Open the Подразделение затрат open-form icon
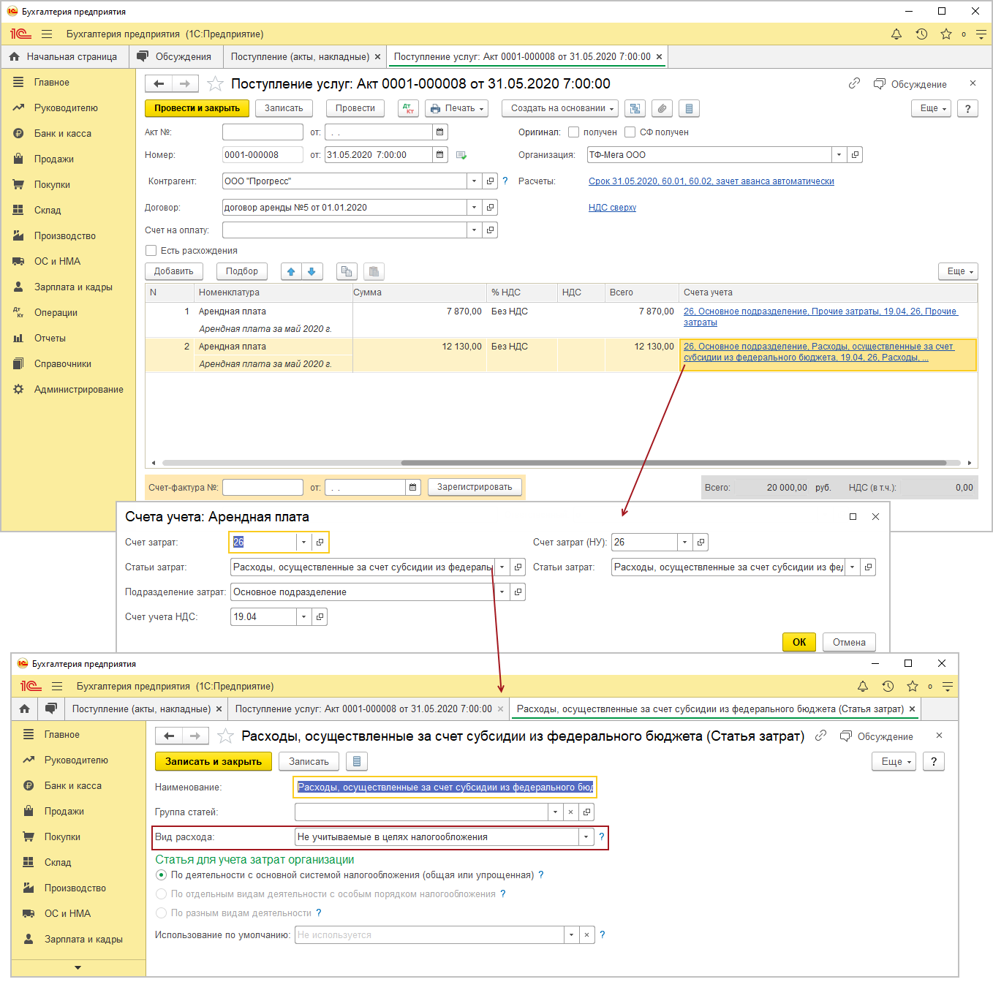The image size is (993, 982). pyautogui.click(x=518, y=592)
